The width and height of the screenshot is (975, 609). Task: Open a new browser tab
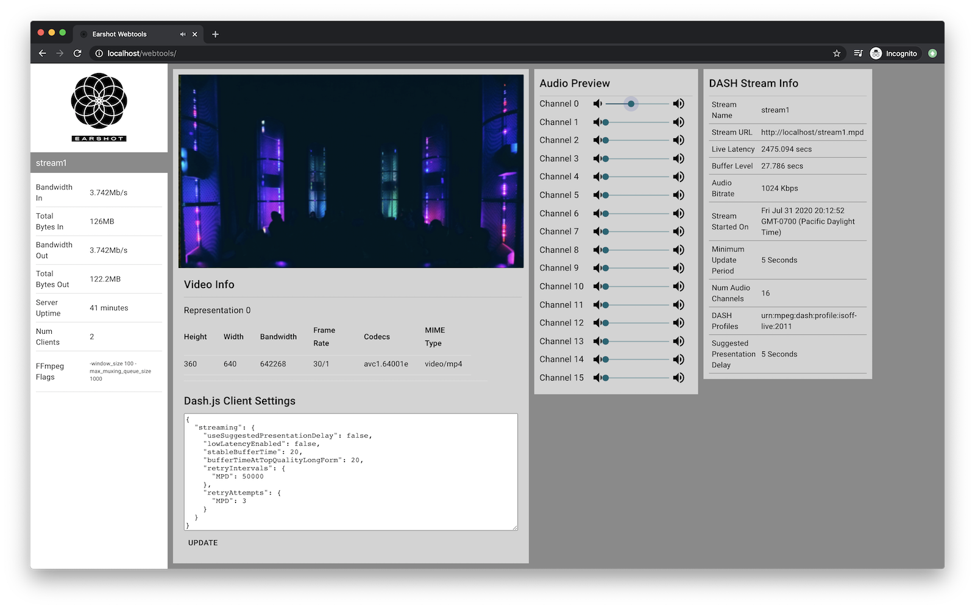(215, 34)
